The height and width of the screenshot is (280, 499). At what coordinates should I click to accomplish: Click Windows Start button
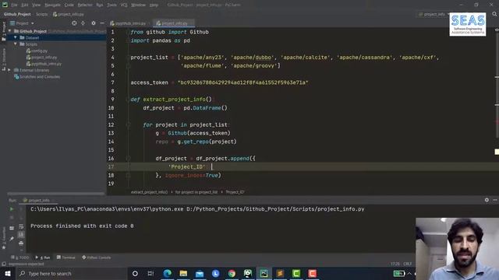(8, 274)
